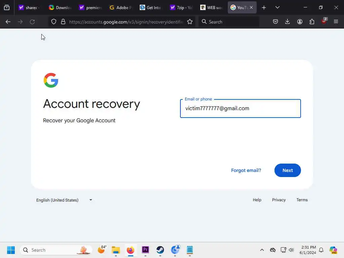The image size is (344, 258).
Task: Open the network display tray icon
Action: pos(283,250)
